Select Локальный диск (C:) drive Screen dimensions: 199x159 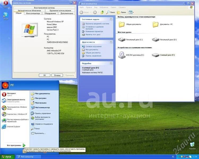pos(130,39)
